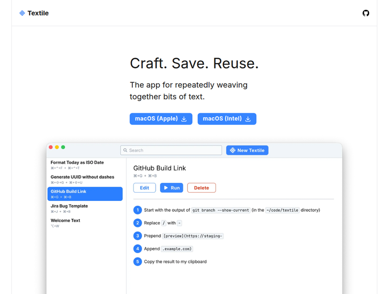Image resolution: width=392 pixels, height=294 pixels.
Task: Click the '.example.com)' code snippet
Action: point(177,249)
